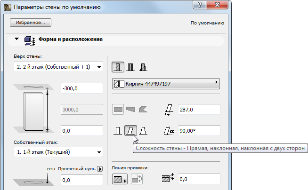Edit the bottom offset field beside wall preview
The height and width of the screenshot is (190, 308).
tap(82, 131)
